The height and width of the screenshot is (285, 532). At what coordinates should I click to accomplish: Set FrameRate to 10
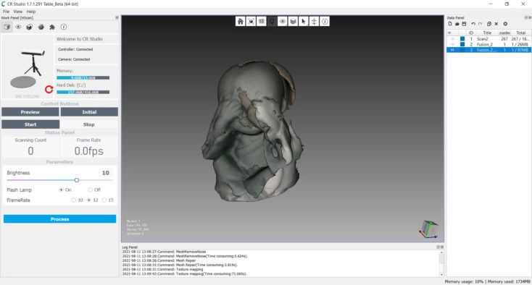(x=74, y=200)
